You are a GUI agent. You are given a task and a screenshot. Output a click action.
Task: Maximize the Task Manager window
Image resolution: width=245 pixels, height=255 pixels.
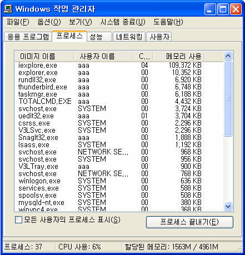tap(223, 9)
